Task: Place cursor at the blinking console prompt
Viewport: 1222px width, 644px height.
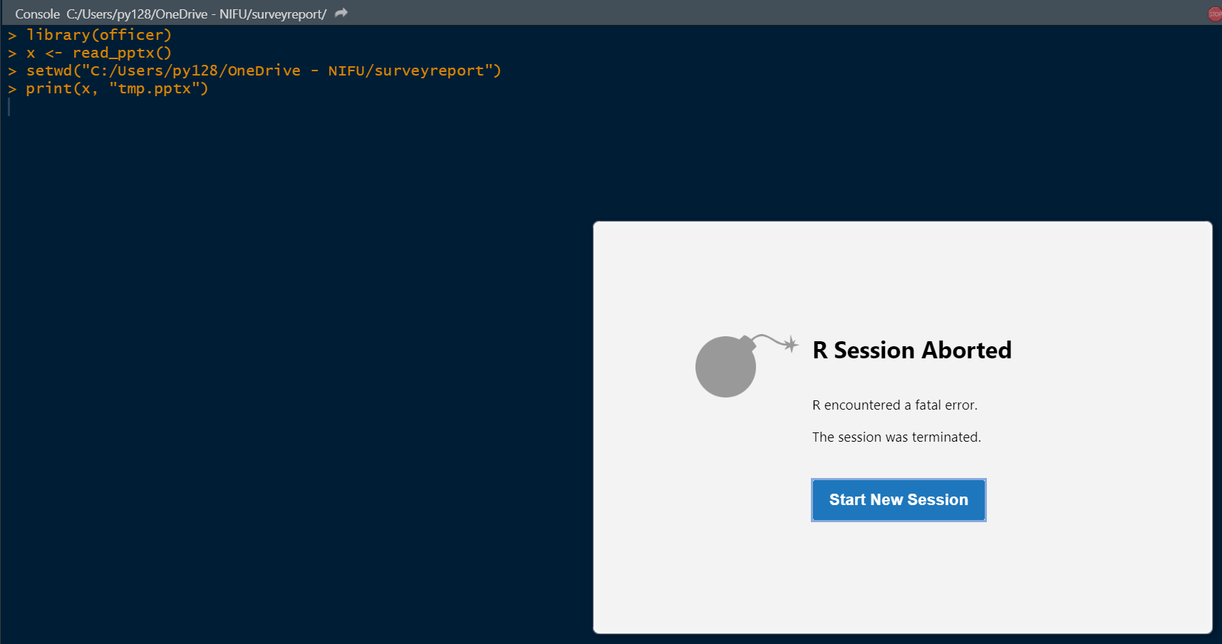Action: 9,108
